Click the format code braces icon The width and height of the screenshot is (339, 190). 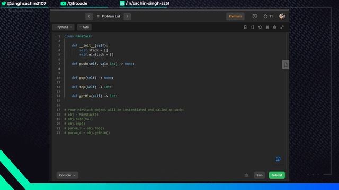pyautogui.click(x=253, y=27)
